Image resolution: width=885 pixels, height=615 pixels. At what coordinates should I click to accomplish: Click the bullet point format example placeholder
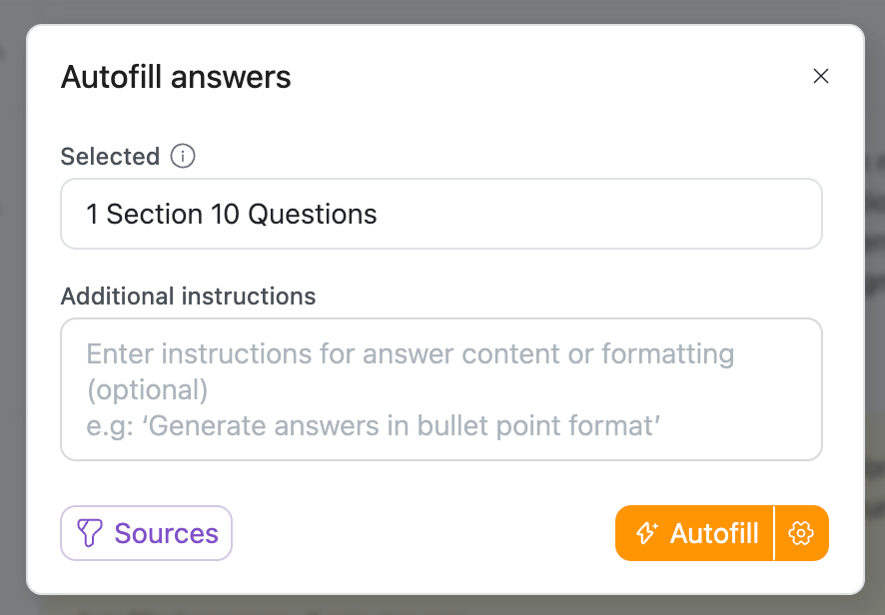[375, 426]
